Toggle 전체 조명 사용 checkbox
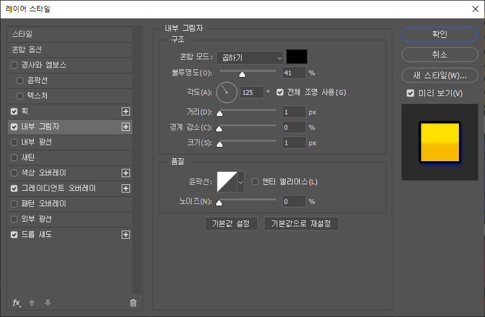Viewport: 485px width, 317px height. point(280,92)
